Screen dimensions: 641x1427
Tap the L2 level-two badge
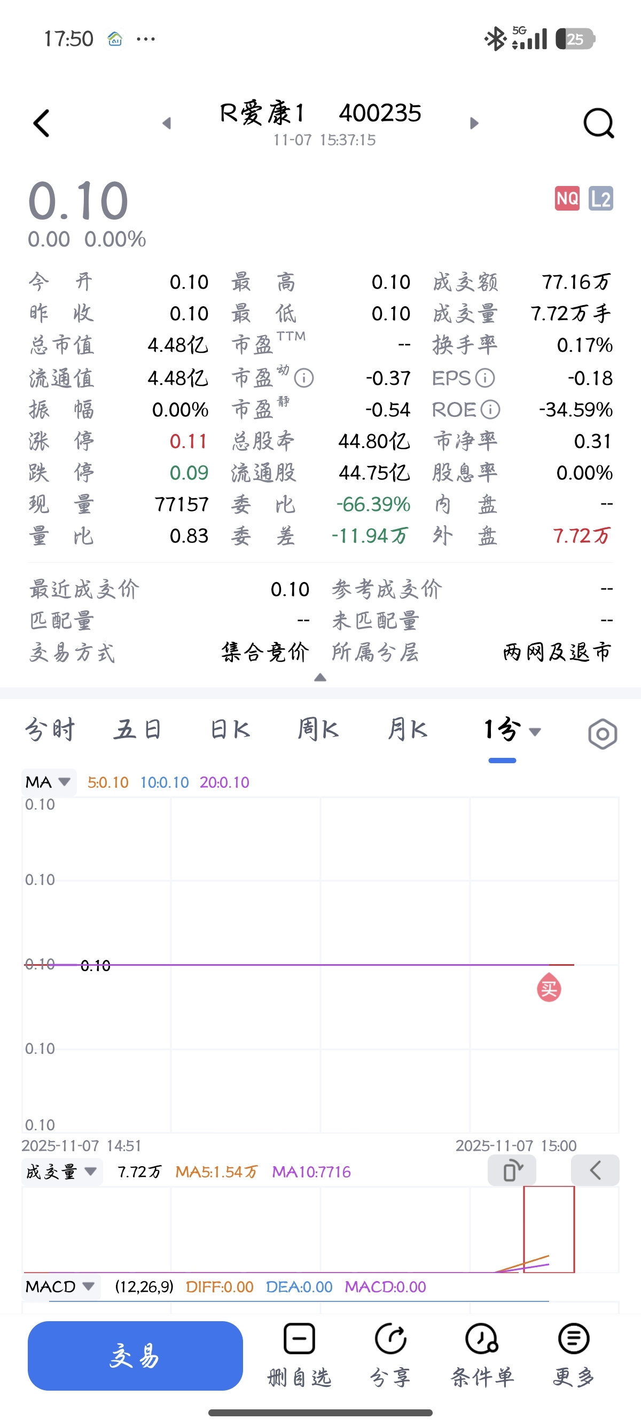click(x=600, y=198)
